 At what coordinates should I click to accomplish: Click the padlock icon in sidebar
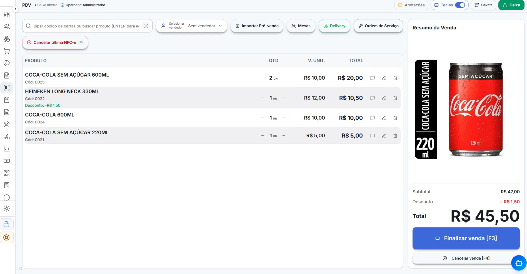tap(7, 224)
